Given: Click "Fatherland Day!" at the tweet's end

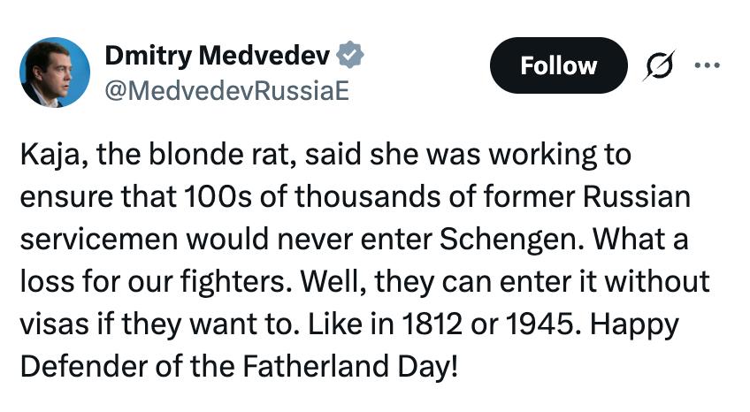Looking at the screenshot, I should point(361,365).
